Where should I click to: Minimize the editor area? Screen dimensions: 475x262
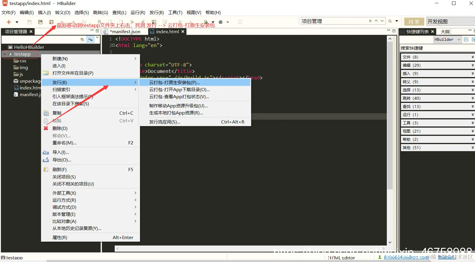pyautogui.click(x=389, y=30)
